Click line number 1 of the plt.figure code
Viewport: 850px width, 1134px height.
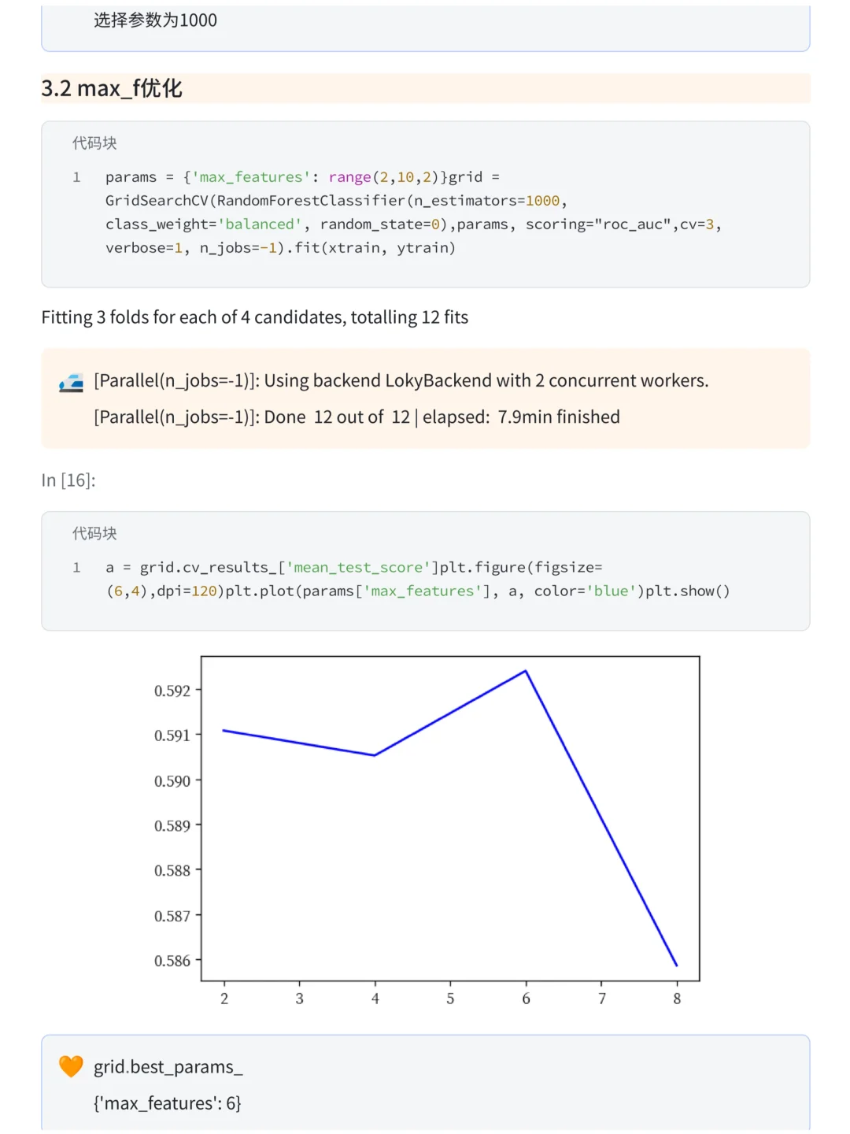click(x=76, y=568)
